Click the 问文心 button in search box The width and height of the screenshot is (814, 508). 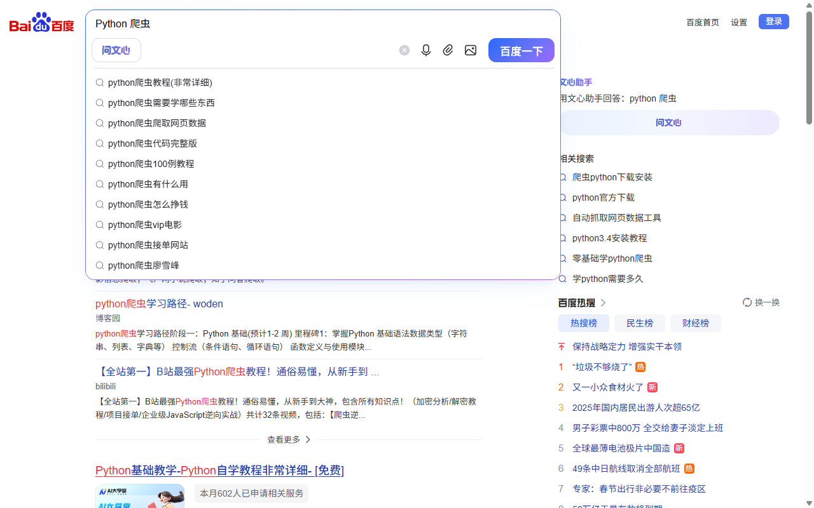point(116,50)
